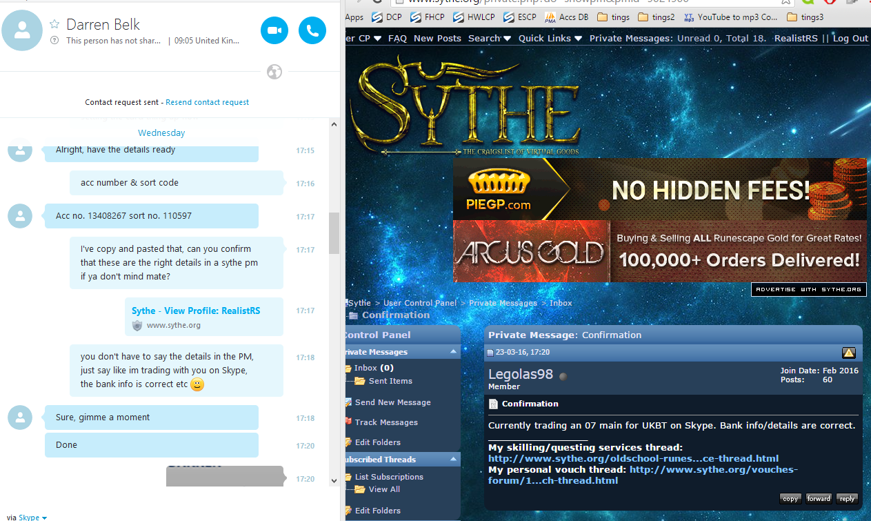This screenshot has width=871, height=521.
Task: Click the avatar beside the 'Acc no. 13408267' message
Action: click(20, 216)
